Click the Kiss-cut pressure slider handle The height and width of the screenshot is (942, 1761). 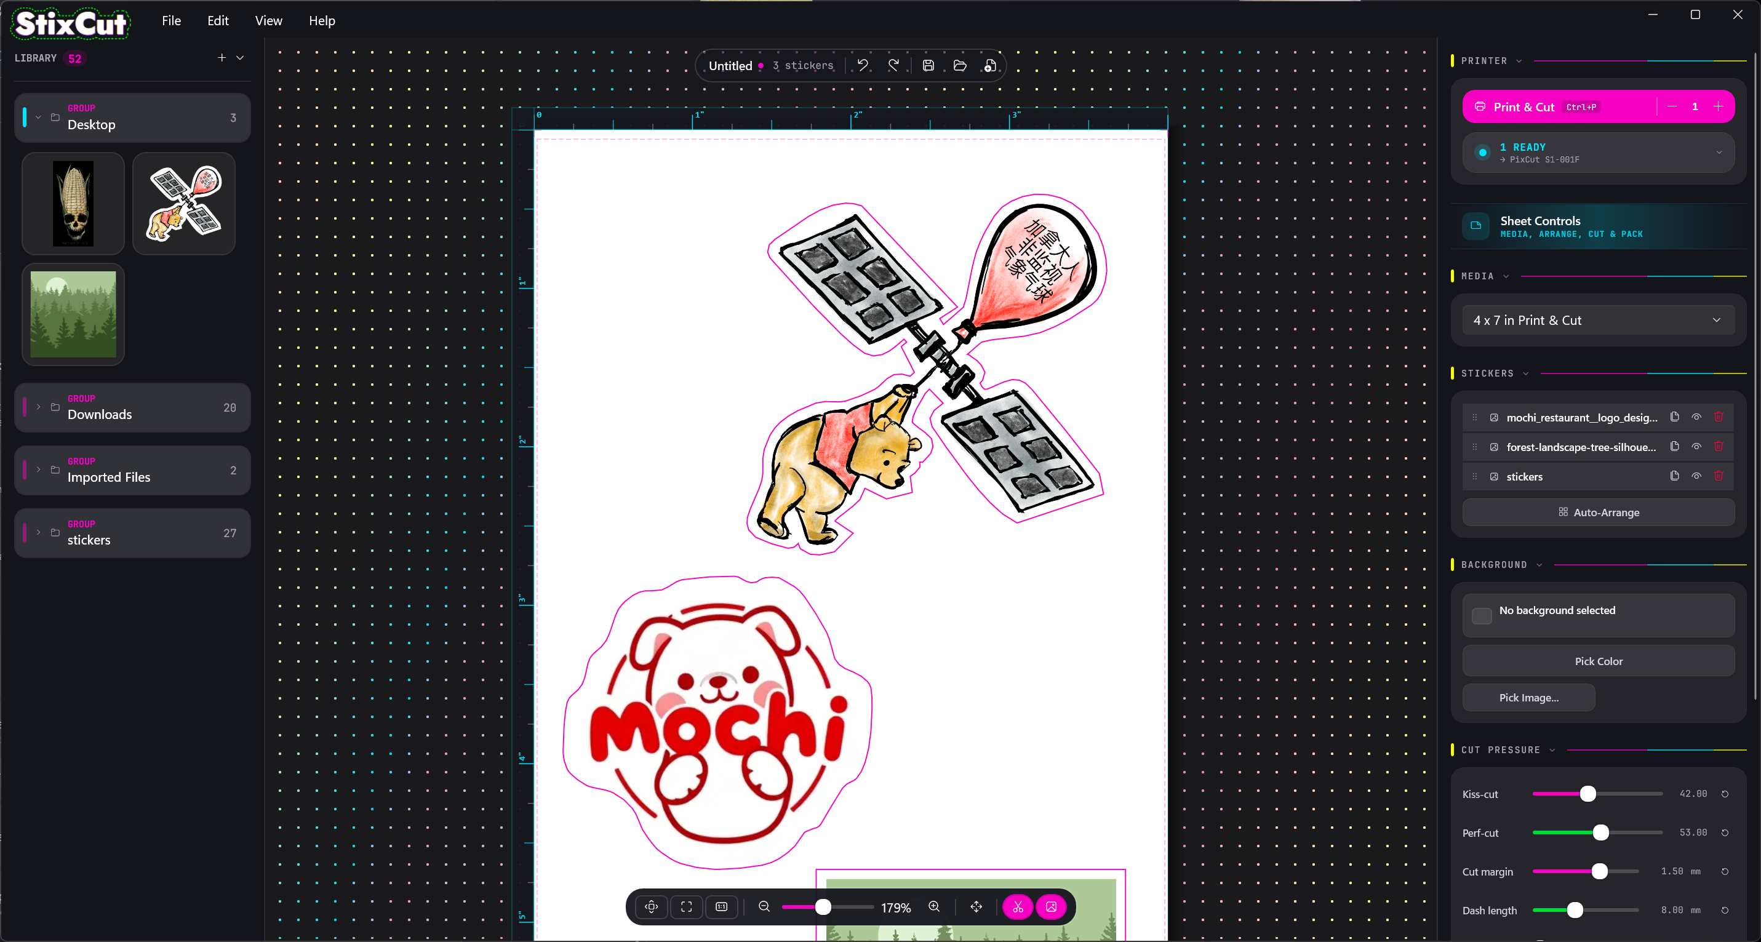[x=1588, y=794]
